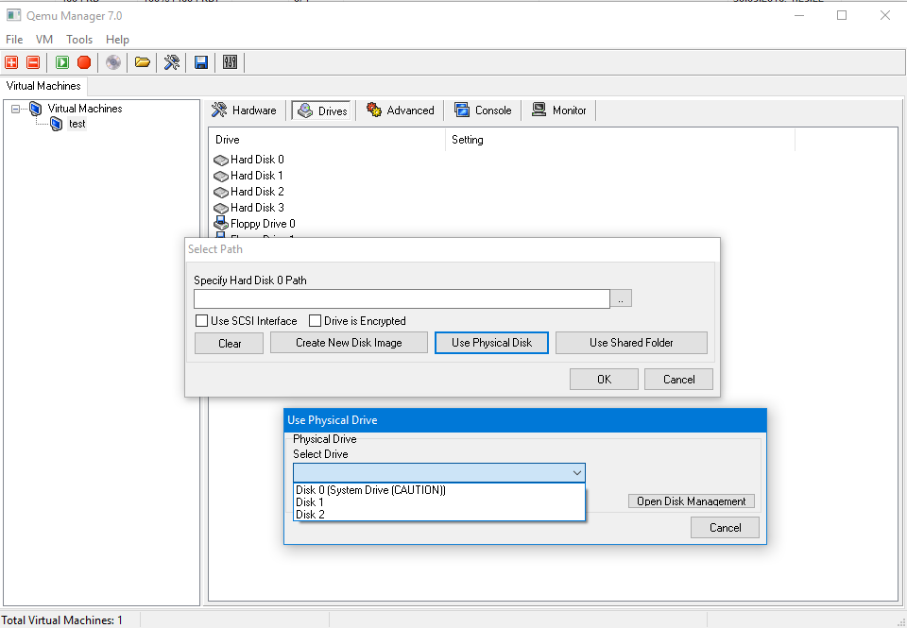Click Total Virtual Machines: 1 status text
This screenshot has height=628, width=907.
click(x=62, y=620)
